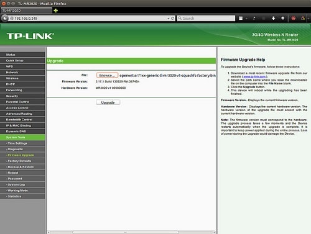The image size is (311, 234).
Task: Open the Network sidebar menu
Action: [x=22, y=73]
